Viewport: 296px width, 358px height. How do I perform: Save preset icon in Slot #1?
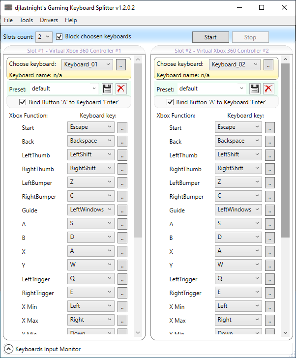[107, 89]
